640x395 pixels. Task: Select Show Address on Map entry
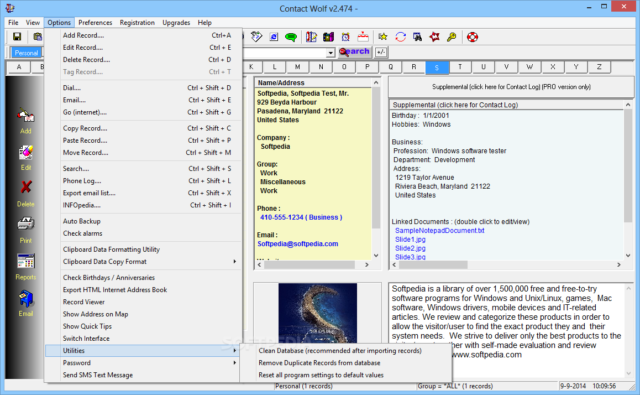click(x=143, y=314)
